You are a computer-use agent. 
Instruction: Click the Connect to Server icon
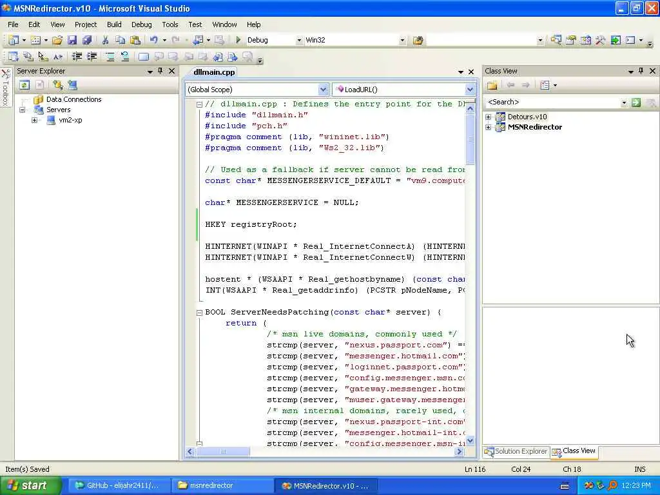tap(72, 85)
